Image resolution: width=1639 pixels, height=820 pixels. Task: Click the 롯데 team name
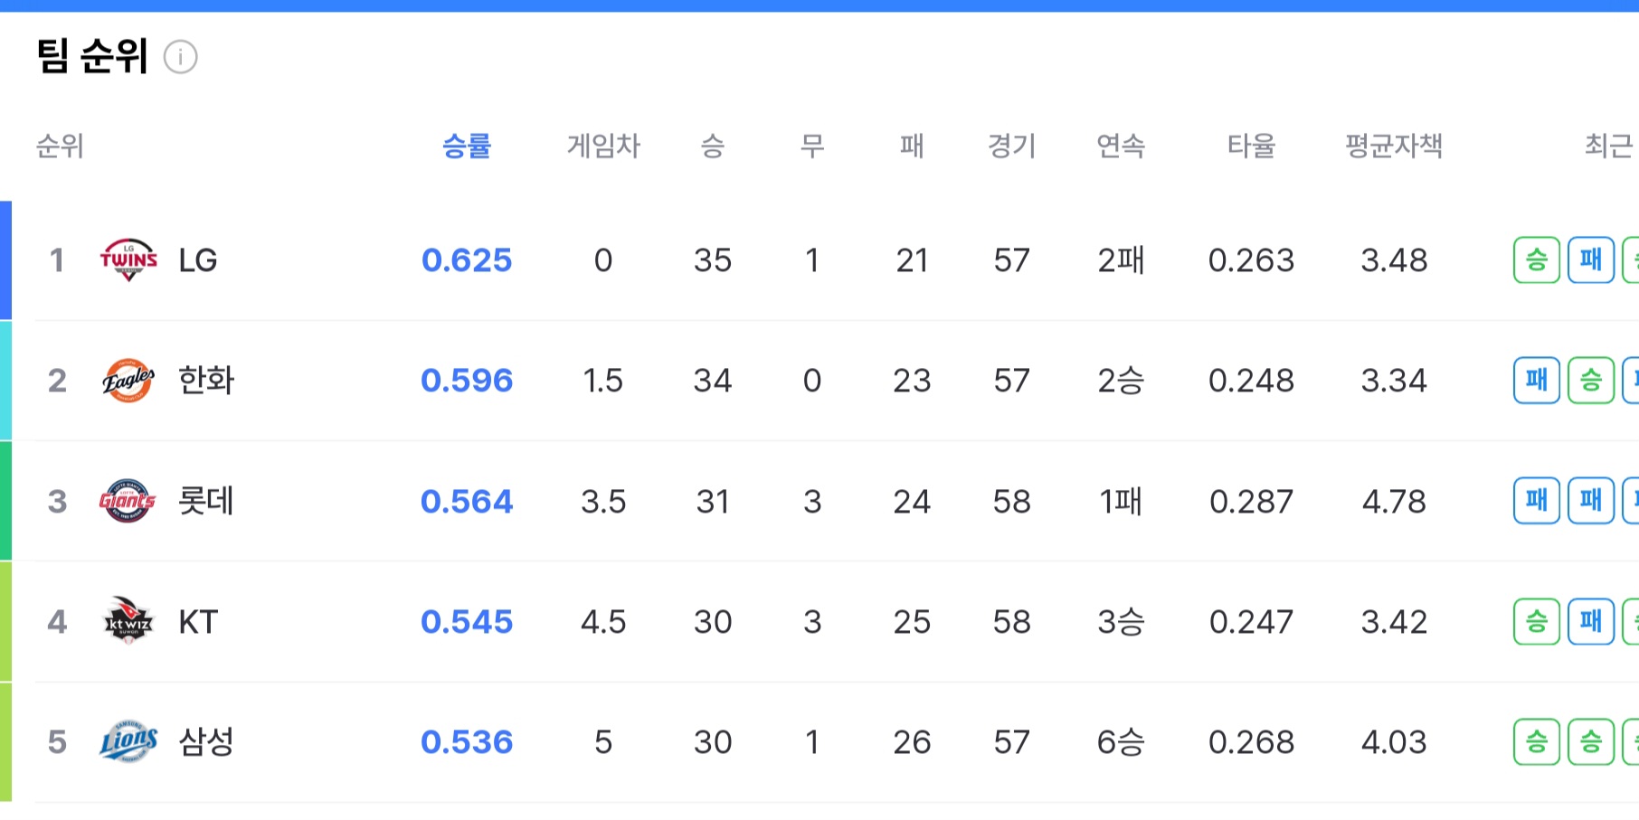click(x=206, y=501)
